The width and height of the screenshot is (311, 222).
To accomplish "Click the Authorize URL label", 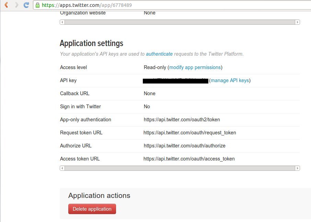I will 76,146.
